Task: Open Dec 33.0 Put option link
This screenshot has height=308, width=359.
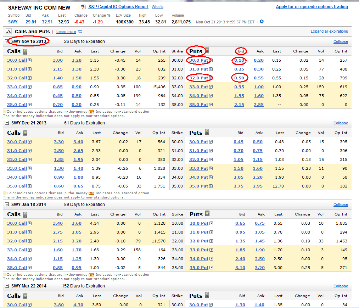Action: pos(198,169)
